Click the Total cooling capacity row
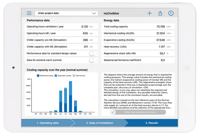 pyautogui.click(x=138, y=27)
